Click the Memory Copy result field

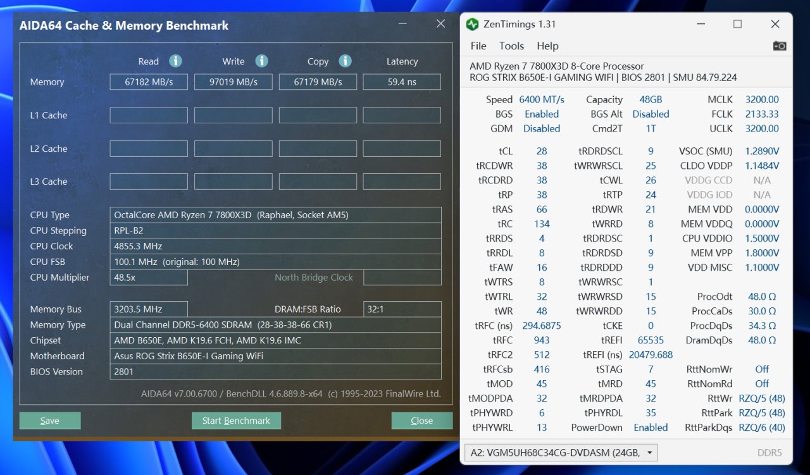point(318,82)
